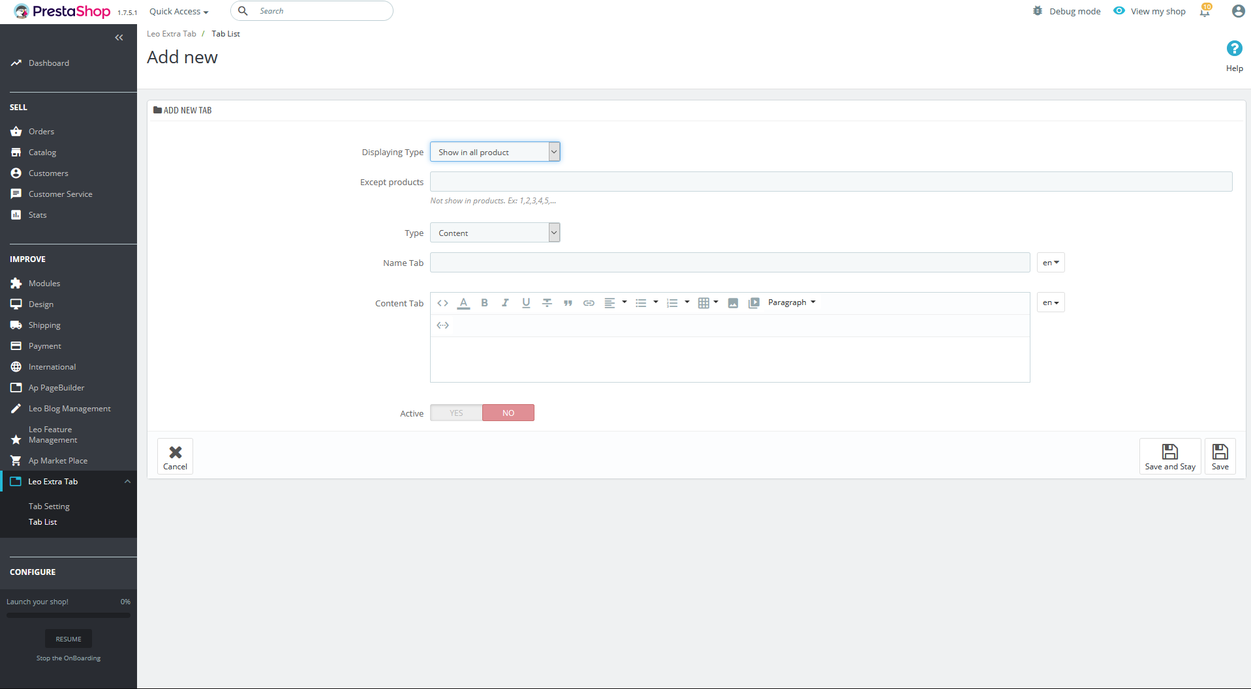Click the Name Tab input field
The width and height of the screenshot is (1251, 689).
click(x=730, y=263)
